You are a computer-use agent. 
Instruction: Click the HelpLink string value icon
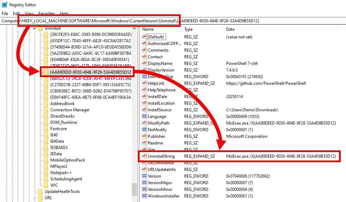(144, 83)
